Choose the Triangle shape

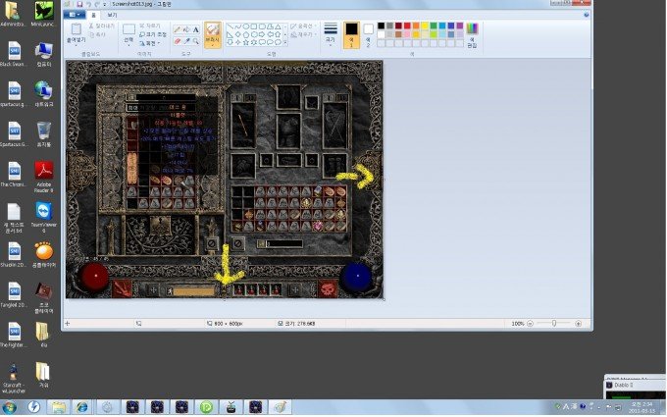(x=279, y=26)
